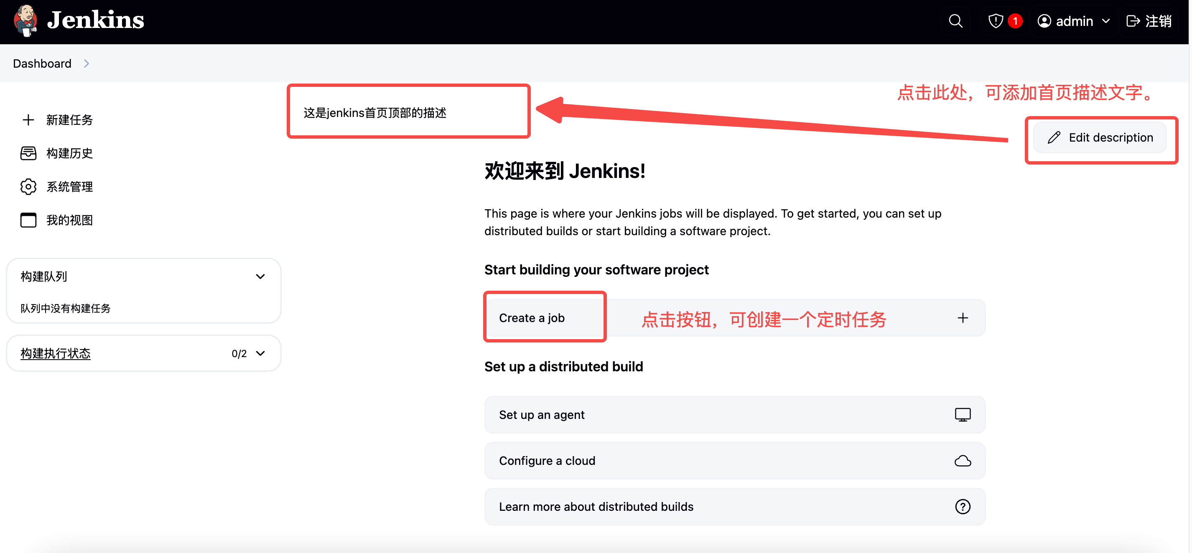The height and width of the screenshot is (553, 1192).
Task: Click the 我的视图 window icon
Action: pos(28,220)
